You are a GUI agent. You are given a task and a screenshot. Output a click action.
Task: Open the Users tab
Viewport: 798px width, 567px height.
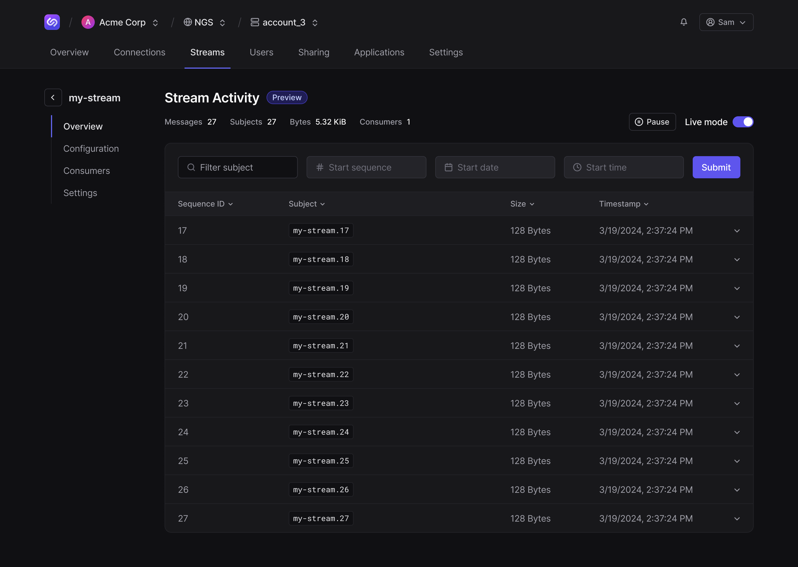coord(261,52)
